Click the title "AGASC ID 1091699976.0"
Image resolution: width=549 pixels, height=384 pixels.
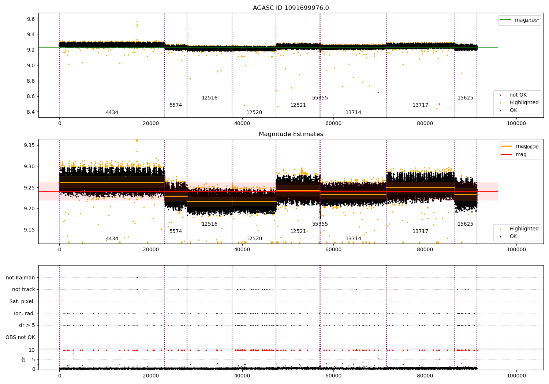291,8
